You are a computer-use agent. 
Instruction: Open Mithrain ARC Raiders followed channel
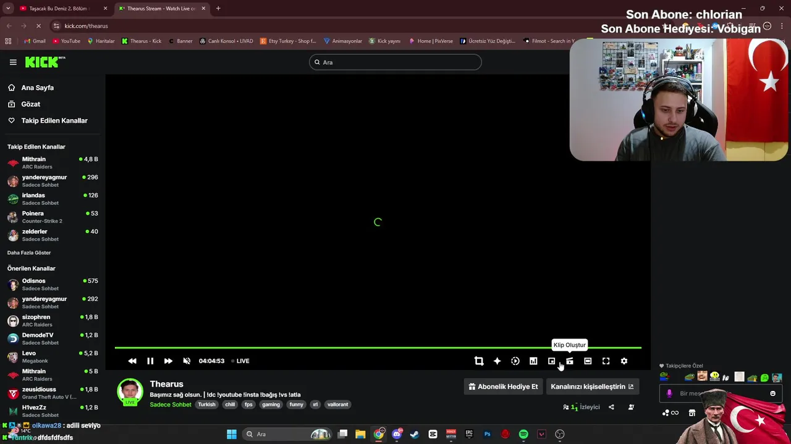[53, 163]
